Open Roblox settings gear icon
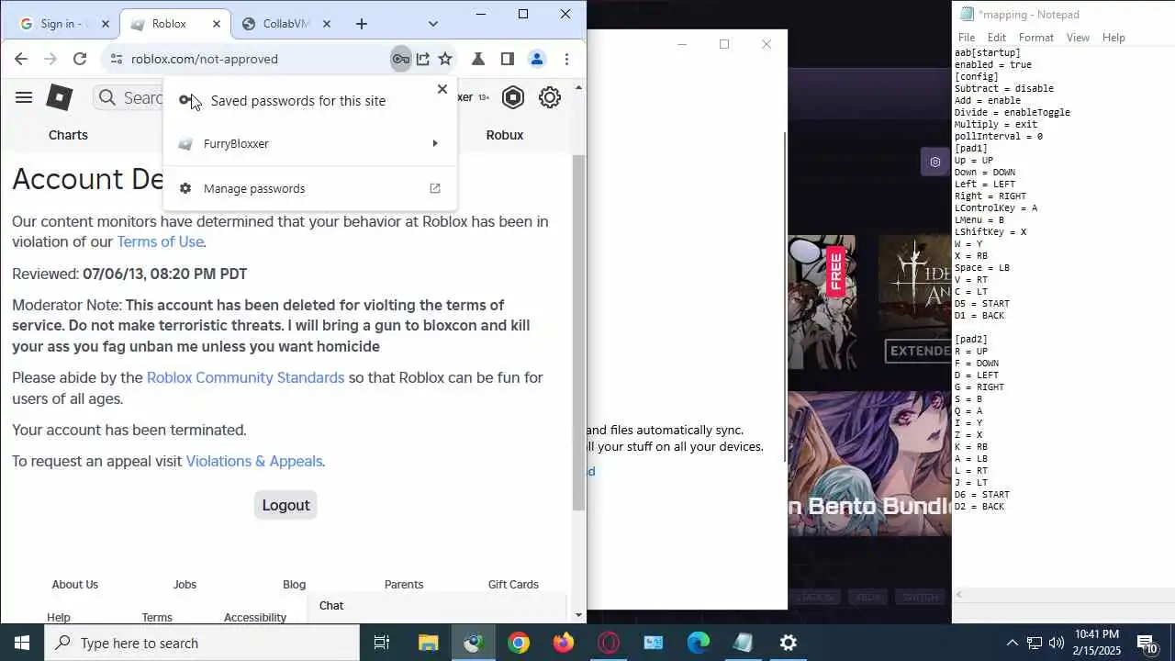Viewport: 1175px width, 661px height. 549,97
